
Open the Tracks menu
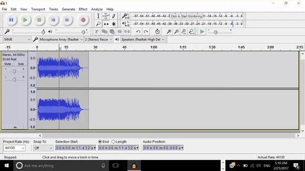pos(53,9)
